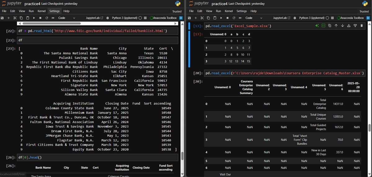
Task: Click the Trusted badge in right notebook
Action: (x=364, y=11)
